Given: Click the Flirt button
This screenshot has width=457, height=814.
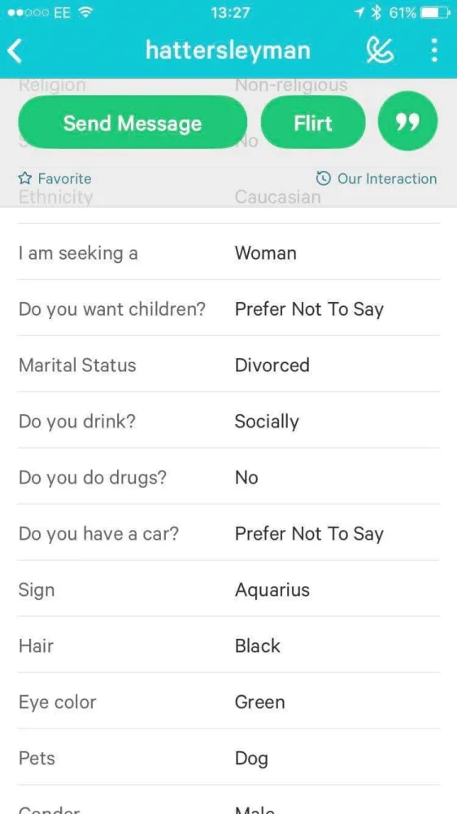Looking at the screenshot, I should click(313, 123).
